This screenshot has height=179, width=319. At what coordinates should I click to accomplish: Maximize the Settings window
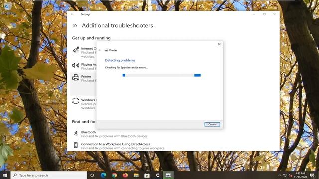264,14
